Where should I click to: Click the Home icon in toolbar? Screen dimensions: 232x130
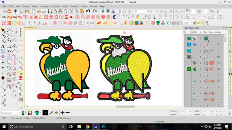[4, 11]
